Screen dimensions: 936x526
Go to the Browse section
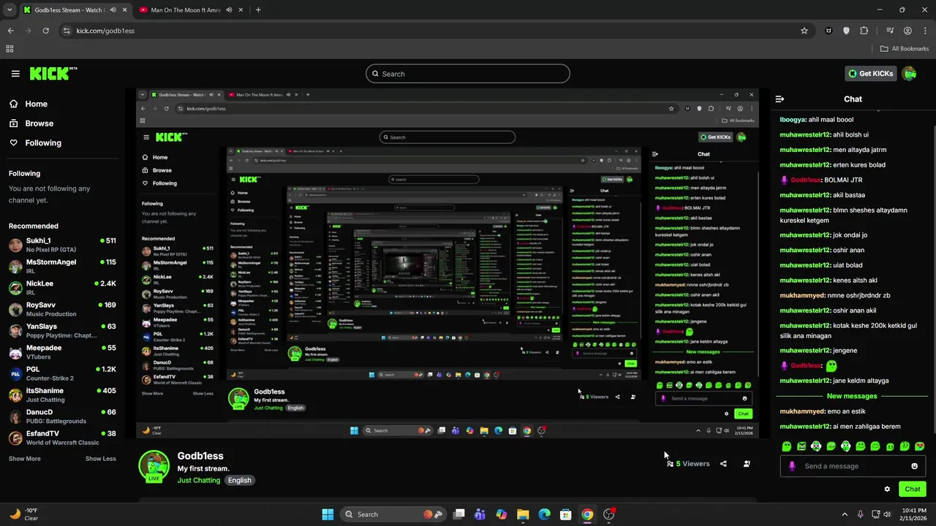(39, 123)
